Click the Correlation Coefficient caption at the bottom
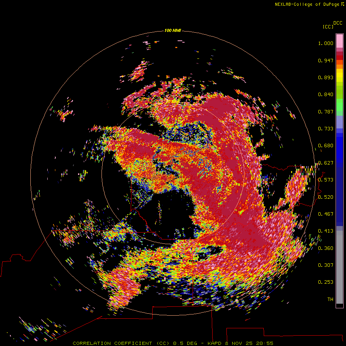 tap(173, 343)
